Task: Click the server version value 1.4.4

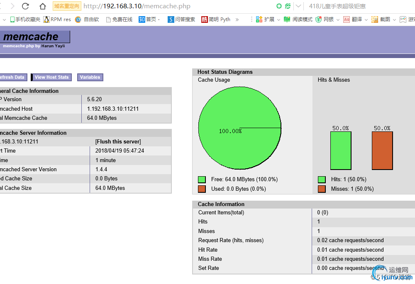Action: [x=101, y=169]
